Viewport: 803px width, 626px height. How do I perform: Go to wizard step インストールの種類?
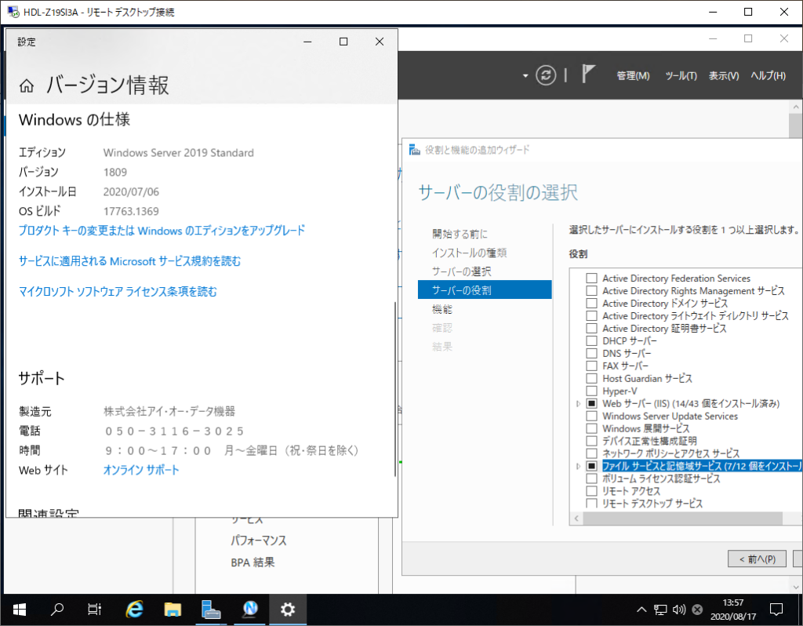click(469, 253)
